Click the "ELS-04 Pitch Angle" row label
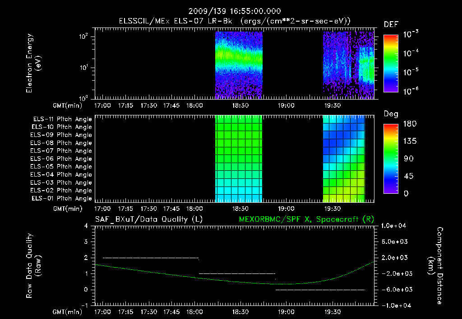 pos(61,174)
